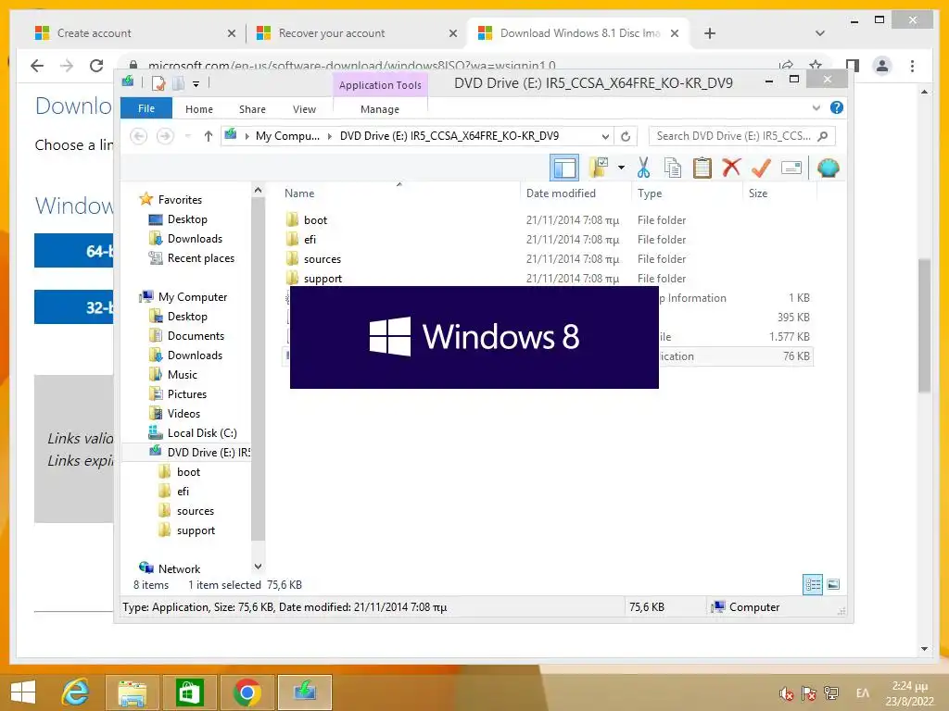Select DVD Drive (E:) in navigation tree
949x711 pixels.
(209, 452)
